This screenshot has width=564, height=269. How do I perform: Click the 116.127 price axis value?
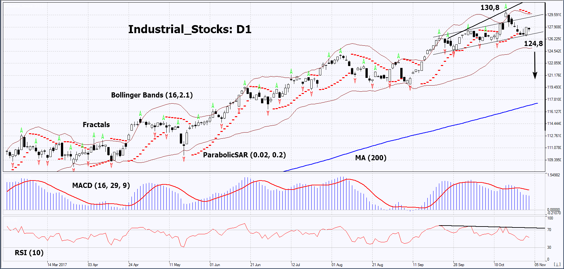tap(554, 112)
